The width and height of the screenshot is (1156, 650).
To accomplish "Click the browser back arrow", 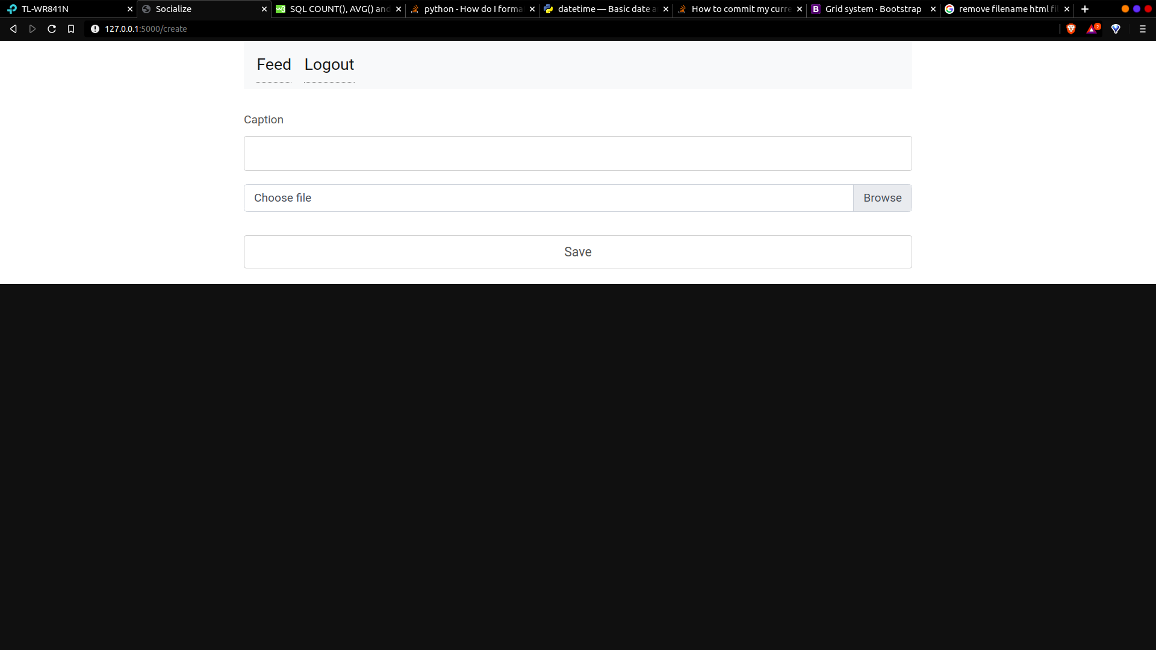I will pos(13,29).
